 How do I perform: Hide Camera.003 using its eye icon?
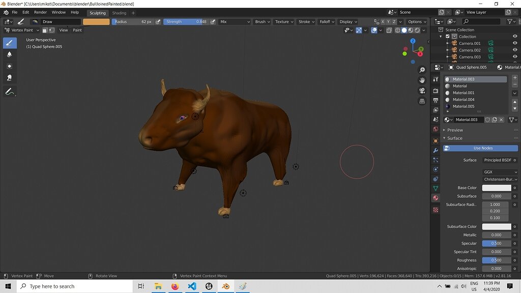[514, 56]
